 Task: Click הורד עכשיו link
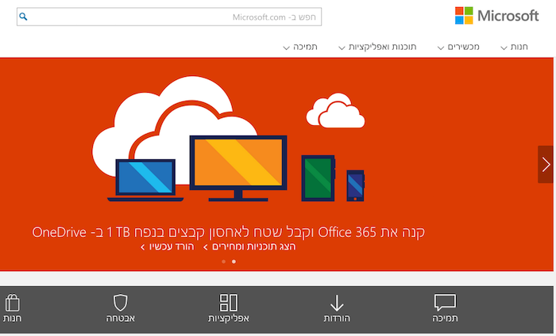click(x=168, y=246)
